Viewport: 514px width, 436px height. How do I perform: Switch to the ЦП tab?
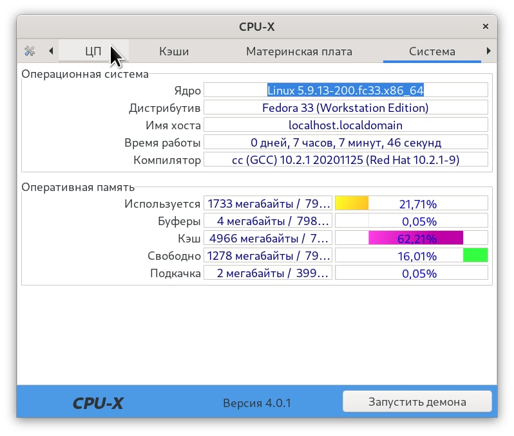pos(93,51)
